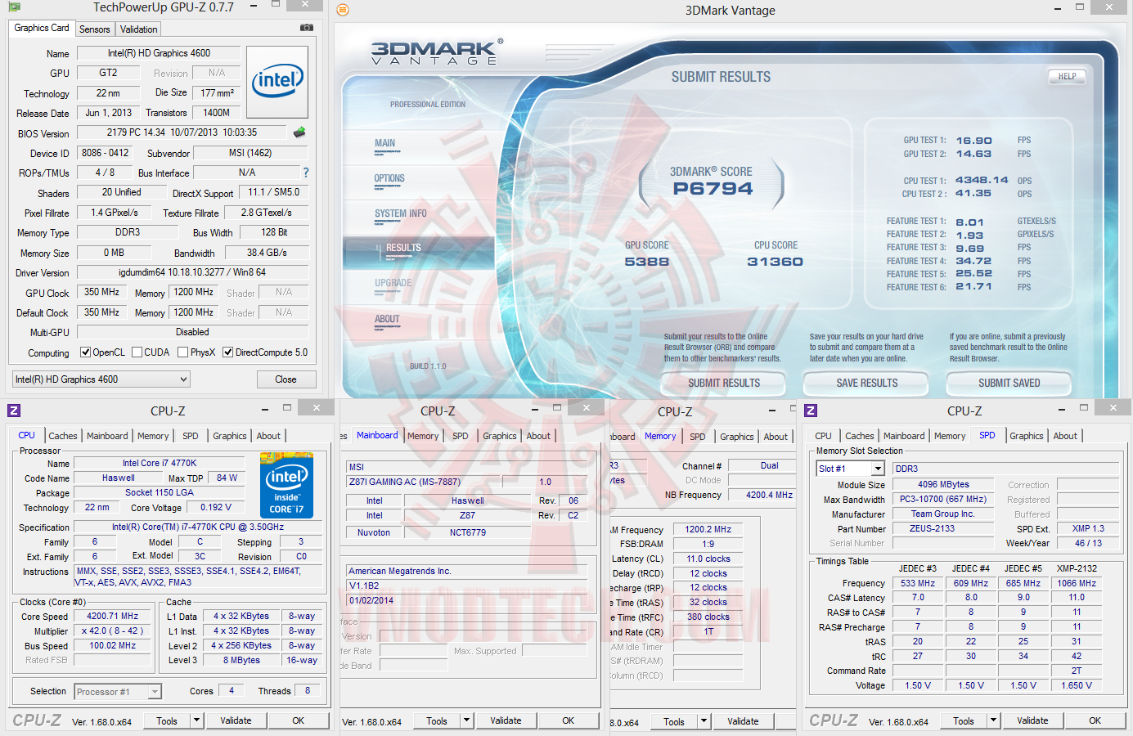This screenshot has height=736, width=1133.
Task: Open UPGRADE in the 3DMark Vantage sidebar
Action: coord(393,284)
